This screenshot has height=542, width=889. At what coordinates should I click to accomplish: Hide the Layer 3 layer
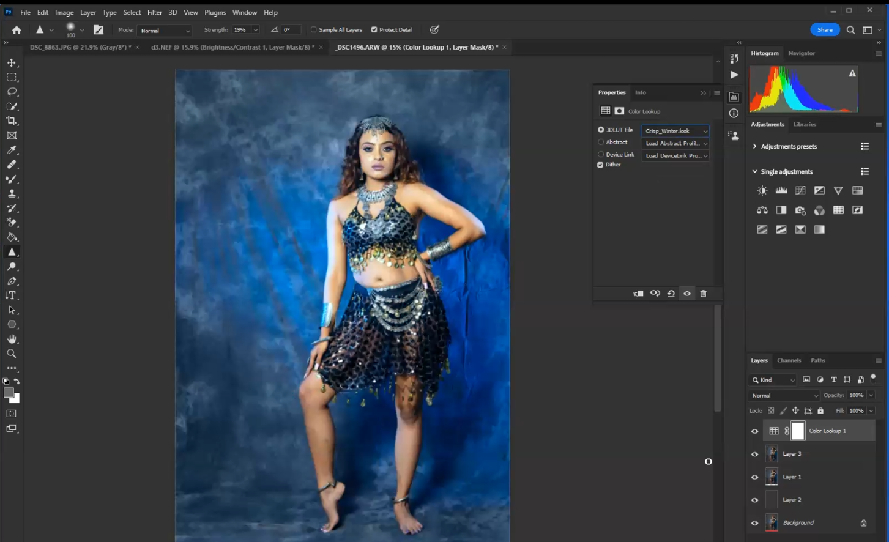pos(754,454)
